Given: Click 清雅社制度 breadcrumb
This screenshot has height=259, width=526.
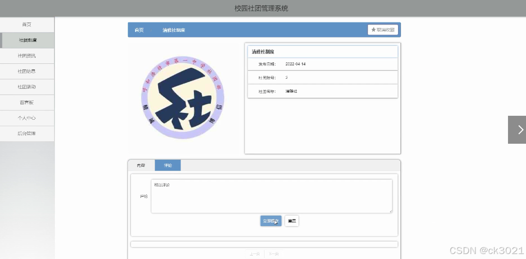Looking at the screenshot, I should tap(174, 30).
